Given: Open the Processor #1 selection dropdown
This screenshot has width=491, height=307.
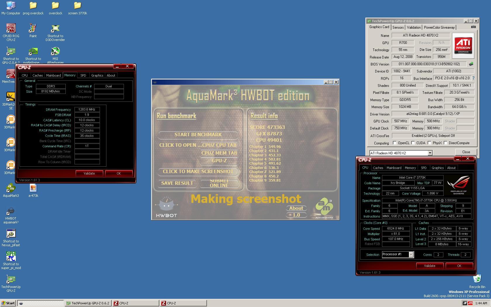Looking at the screenshot, I should 411,254.
